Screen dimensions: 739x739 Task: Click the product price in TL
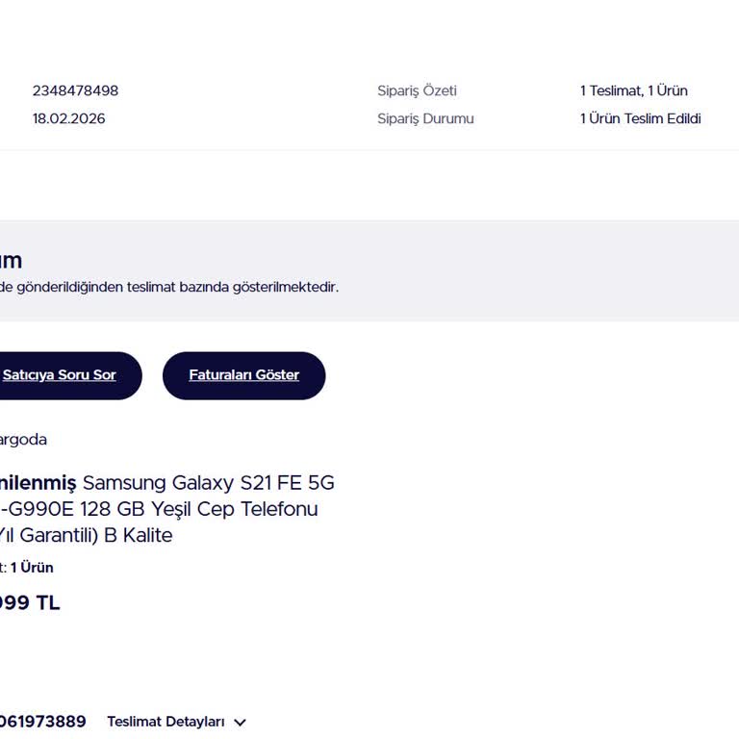pos(29,603)
